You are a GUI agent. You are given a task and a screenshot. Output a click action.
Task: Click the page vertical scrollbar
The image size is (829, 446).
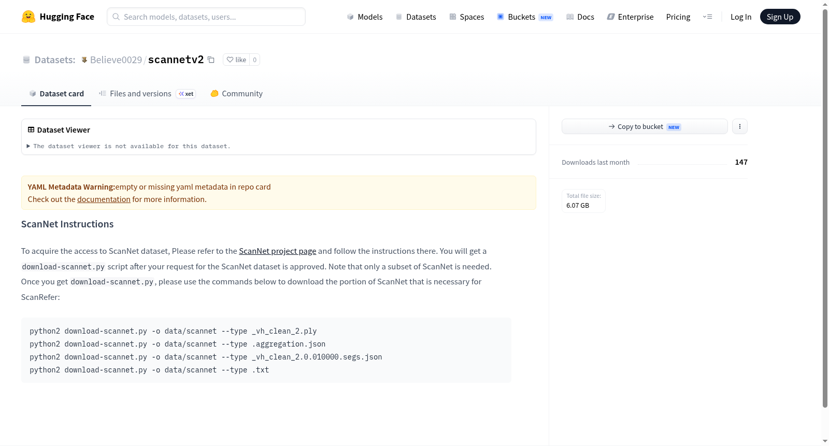click(825, 207)
